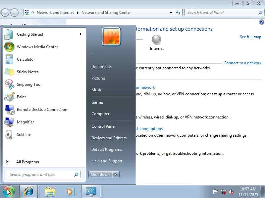Click the Back navigation button
The height and width of the screenshot is (198, 265).
click(5, 13)
